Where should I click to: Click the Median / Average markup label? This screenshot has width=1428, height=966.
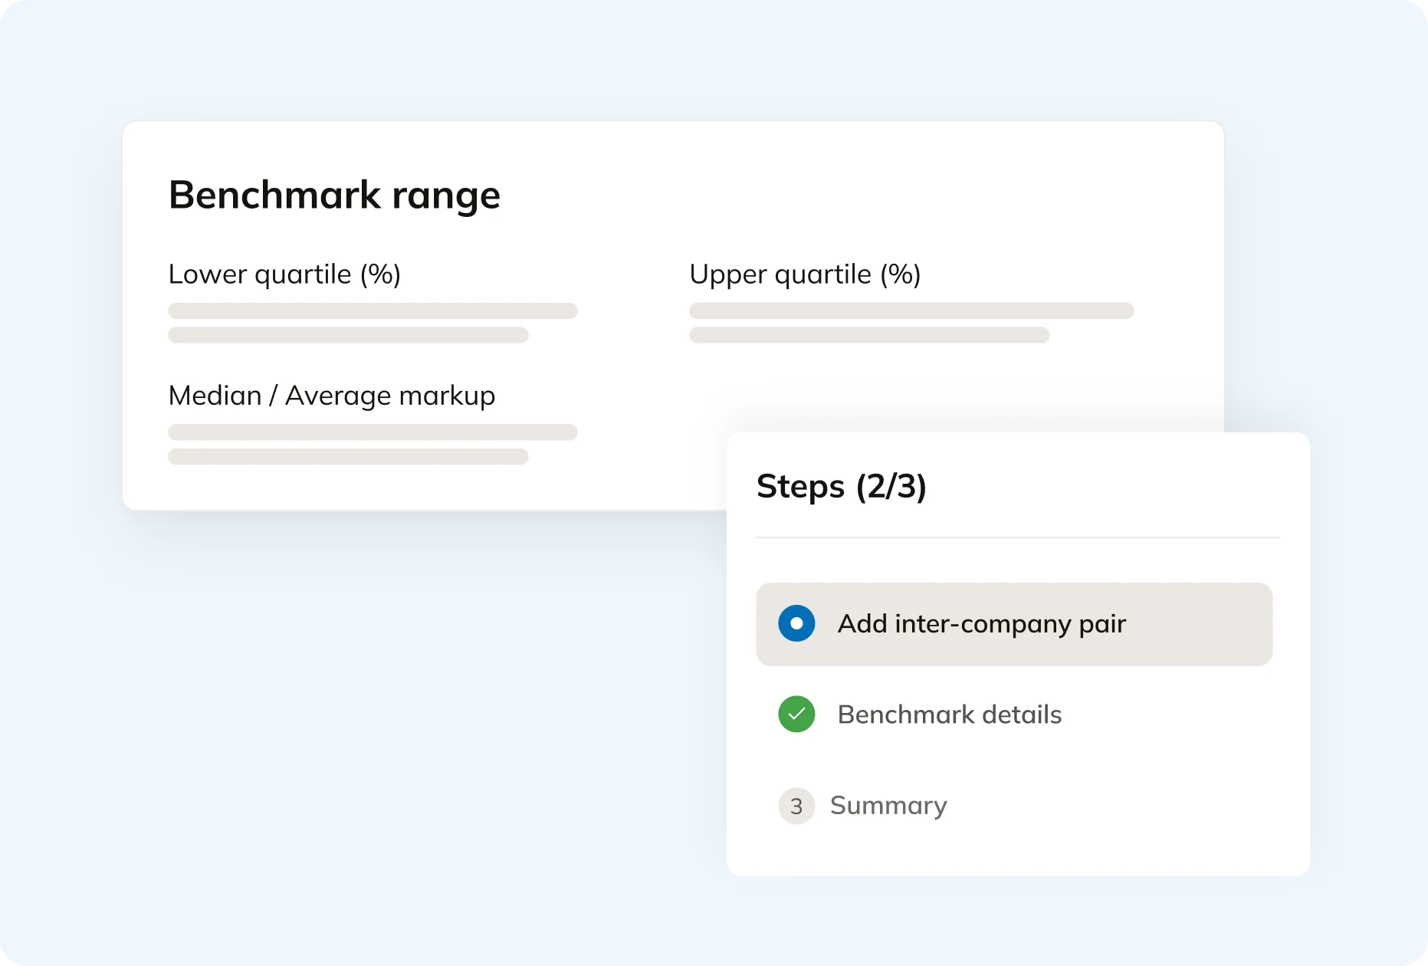pyautogui.click(x=332, y=396)
